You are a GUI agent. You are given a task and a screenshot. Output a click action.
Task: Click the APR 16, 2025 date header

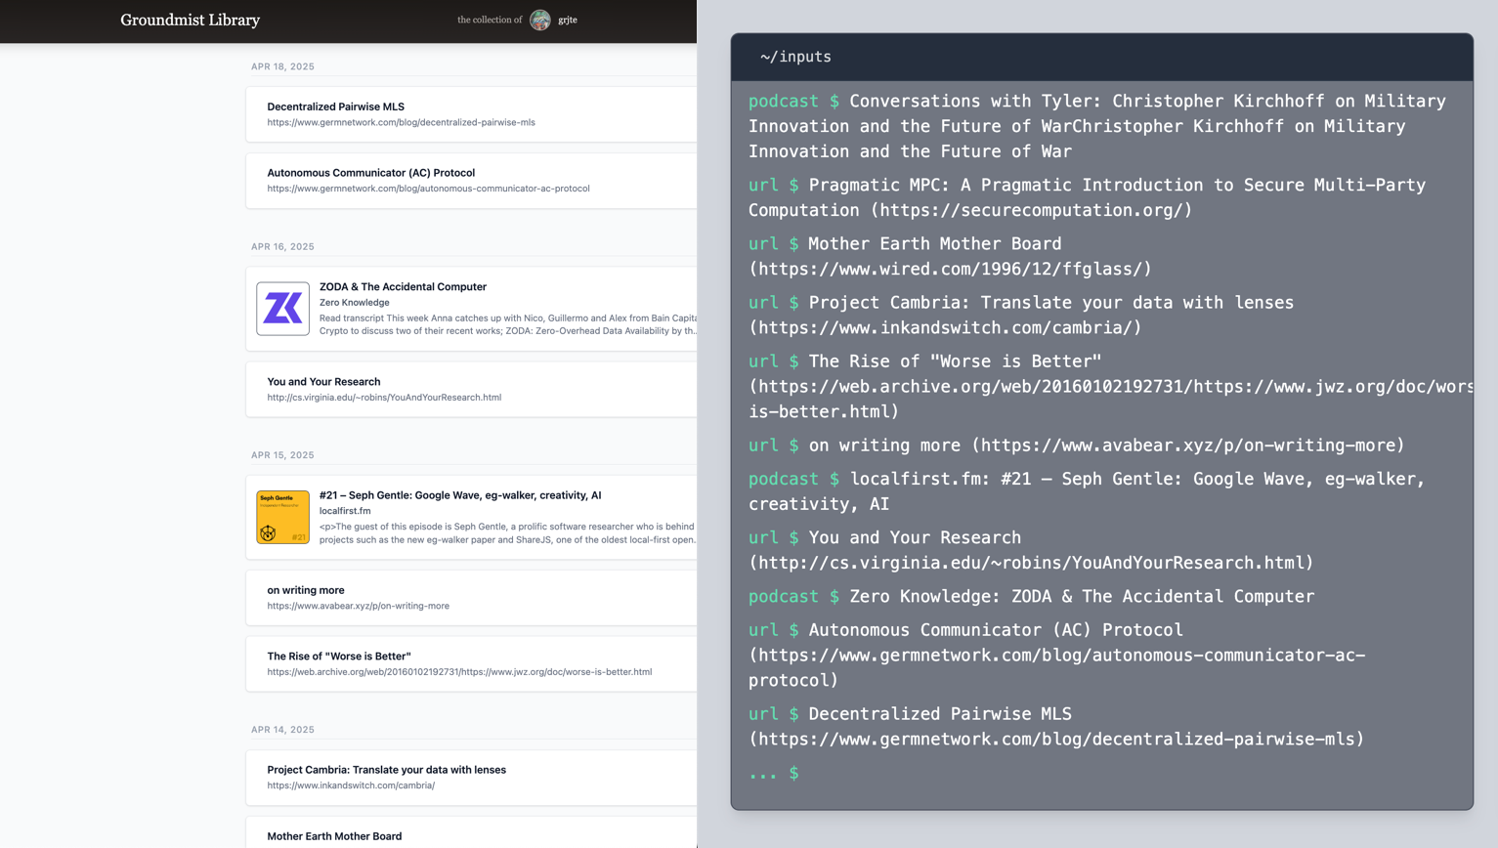(x=282, y=247)
